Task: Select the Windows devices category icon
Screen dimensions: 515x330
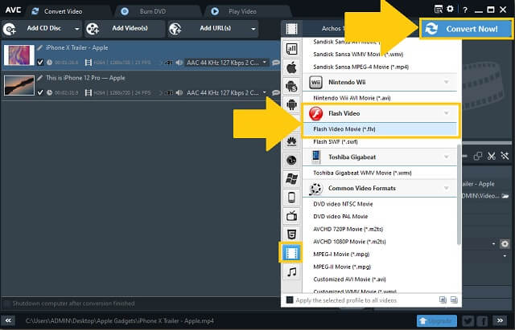Action: coord(291,179)
